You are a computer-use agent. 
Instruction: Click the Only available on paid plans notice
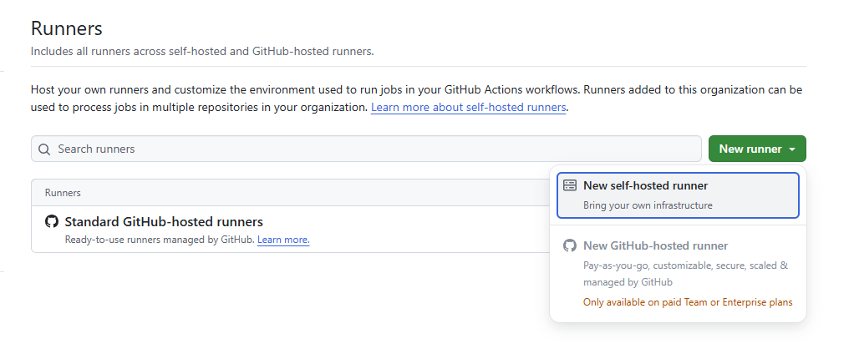pos(688,302)
